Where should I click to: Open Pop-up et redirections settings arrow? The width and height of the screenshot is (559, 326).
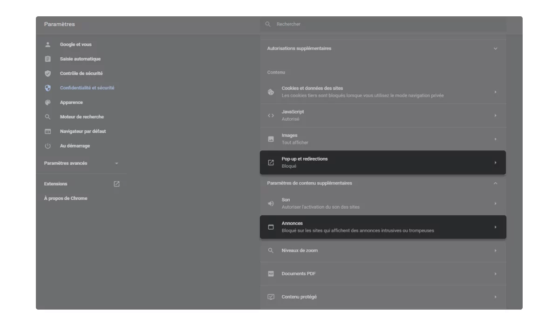pos(495,163)
